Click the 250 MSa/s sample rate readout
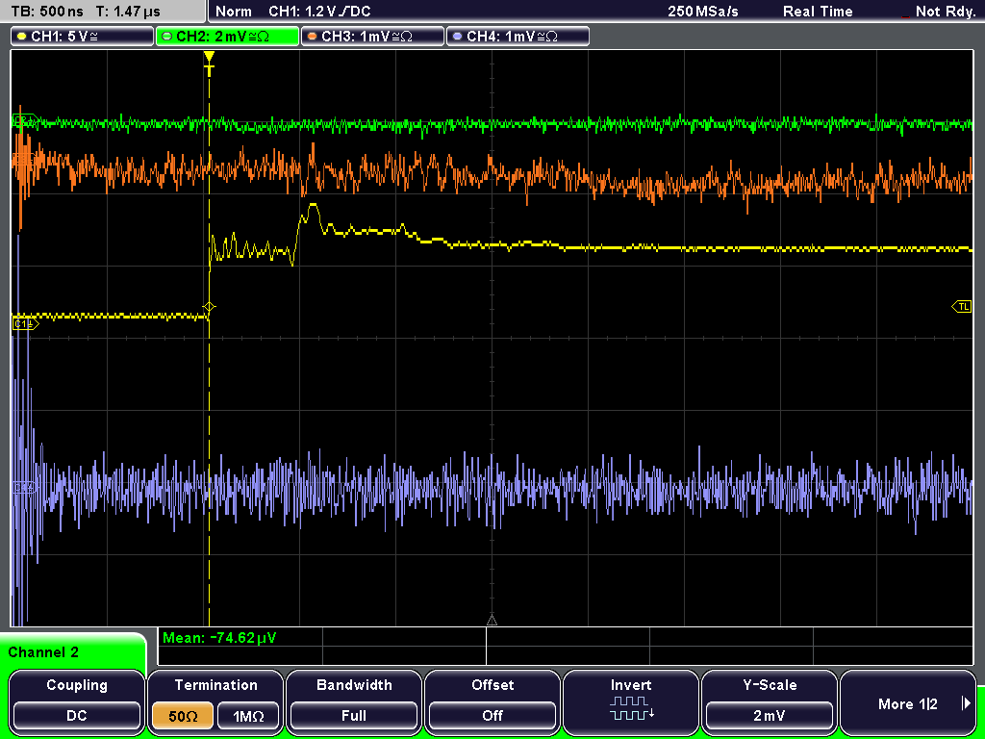This screenshot has width=985, height=739. (703, 12)
